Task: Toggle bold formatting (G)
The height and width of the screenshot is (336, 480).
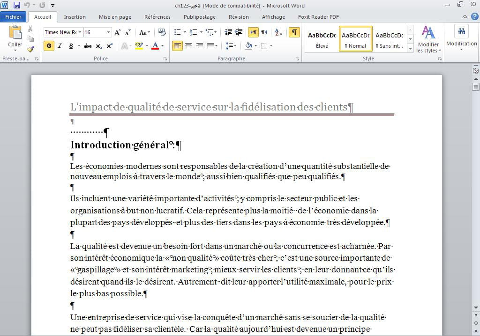Action: click(x=49, y=46)
